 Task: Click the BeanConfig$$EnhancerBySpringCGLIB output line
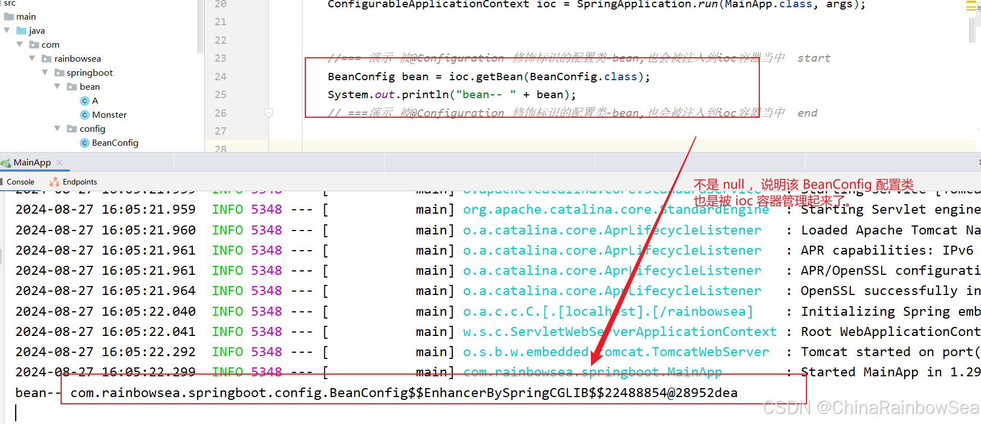404,393
